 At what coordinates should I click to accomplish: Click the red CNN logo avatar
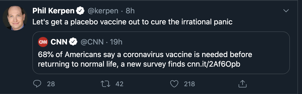tap(43, 42)
